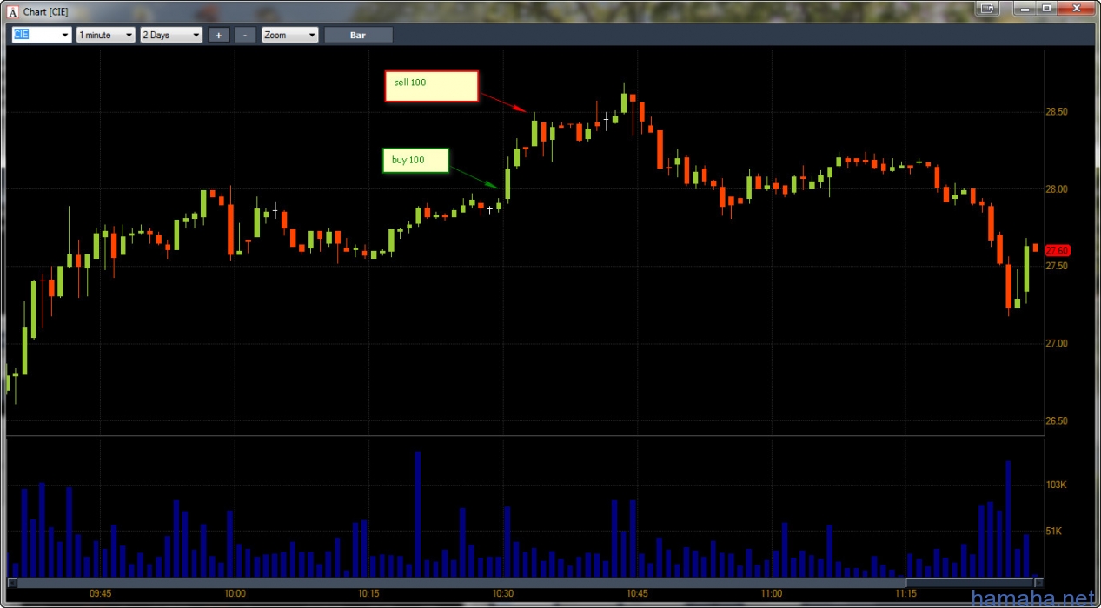The width and height of the screenshot is (1101, 608).
Task: Open the CIE symbol dropdown
Action: click(41, 35)
